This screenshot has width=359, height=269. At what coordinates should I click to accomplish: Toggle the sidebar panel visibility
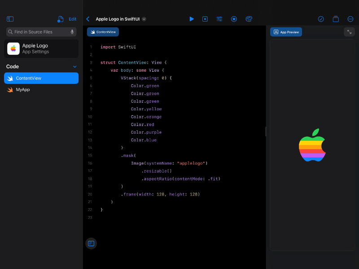(x=10, y=19)
